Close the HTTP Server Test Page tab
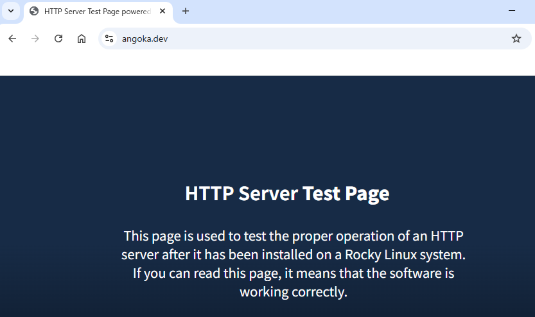This screenshot has height=317, width=535. (162, 11)
